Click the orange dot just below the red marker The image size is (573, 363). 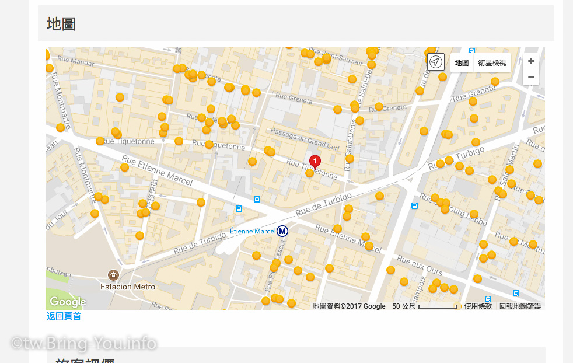click(309, 173)
